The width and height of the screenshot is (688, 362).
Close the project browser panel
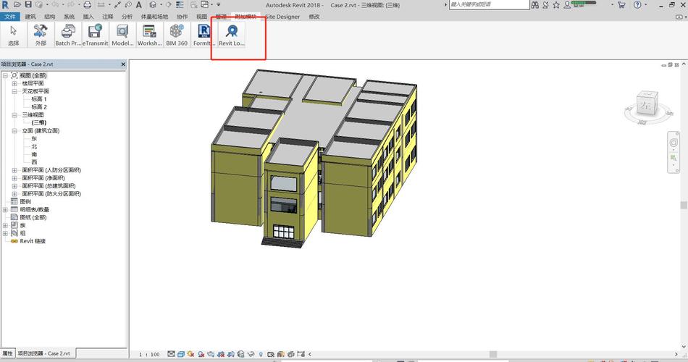pyautogui.click(x=123, y=64)
